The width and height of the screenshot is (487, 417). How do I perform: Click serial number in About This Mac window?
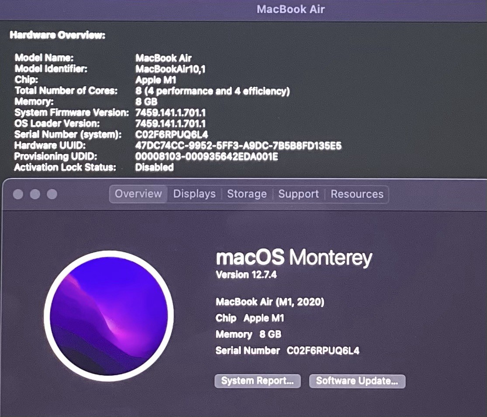tap(287, 351)
